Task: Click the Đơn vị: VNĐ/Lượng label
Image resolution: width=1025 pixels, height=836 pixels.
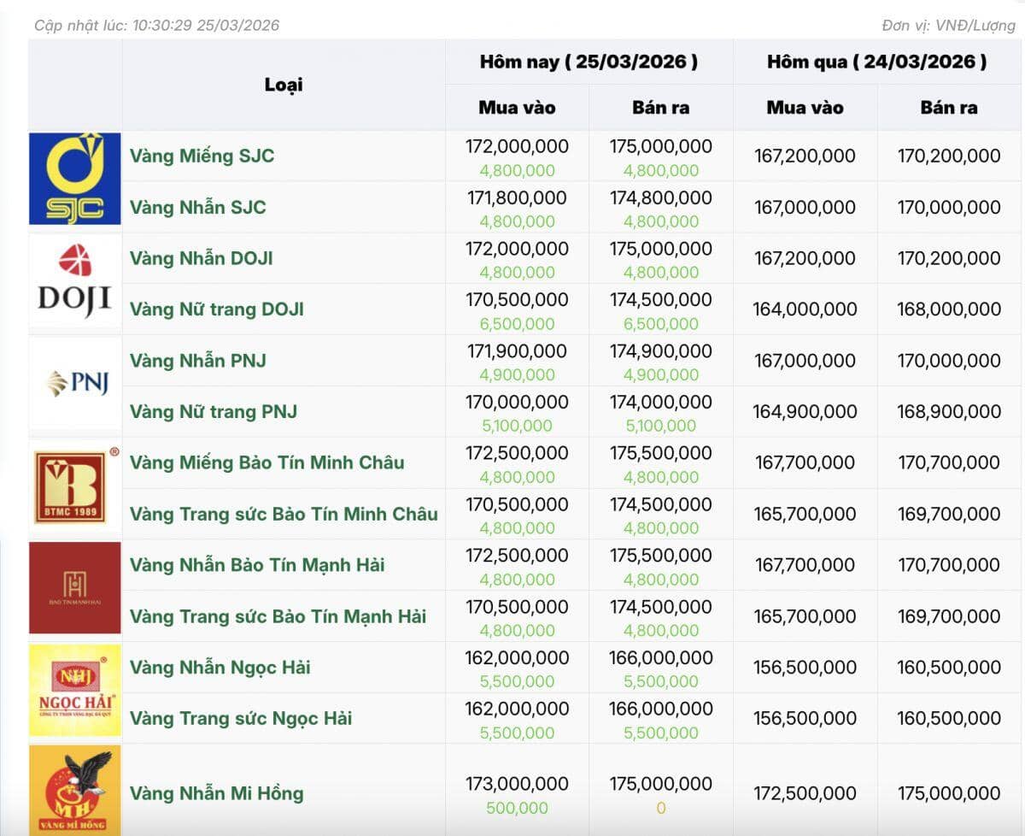Action: (949, 26)
